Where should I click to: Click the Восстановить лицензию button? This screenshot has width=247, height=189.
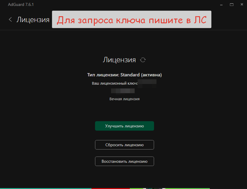[x=125, y=161]
